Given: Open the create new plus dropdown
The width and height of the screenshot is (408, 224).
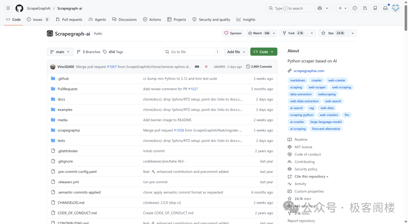Looking at the screenshot, I should coord(342,8).
